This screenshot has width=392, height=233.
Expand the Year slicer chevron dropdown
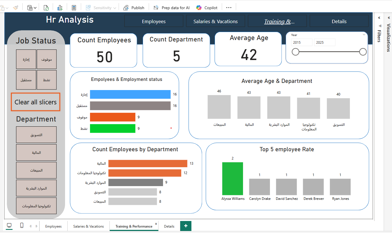tap(364, 35)
